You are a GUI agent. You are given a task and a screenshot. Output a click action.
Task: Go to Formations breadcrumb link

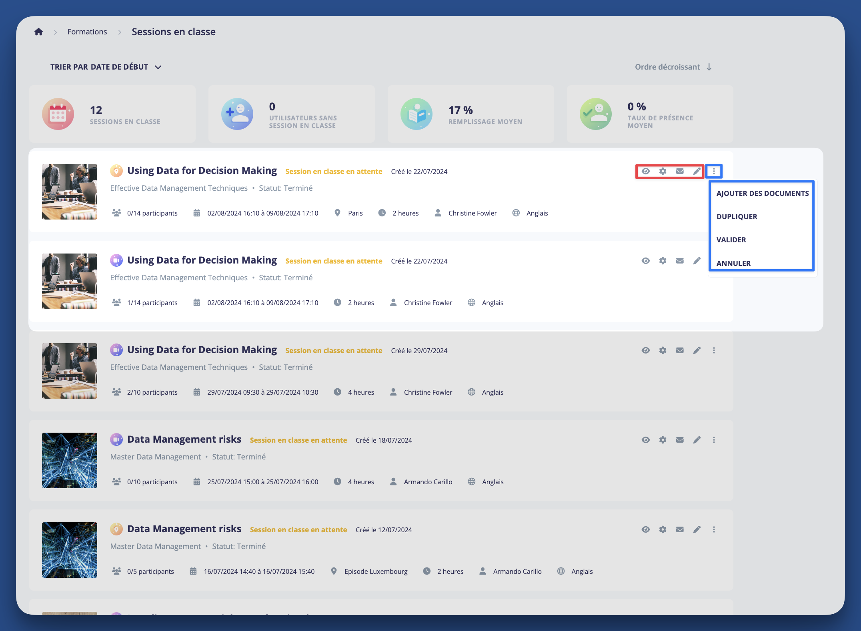tap(87, 32)
